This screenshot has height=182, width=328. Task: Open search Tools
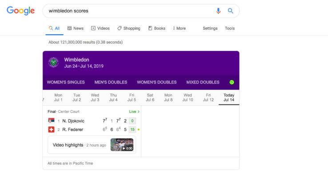click(230, 28)
